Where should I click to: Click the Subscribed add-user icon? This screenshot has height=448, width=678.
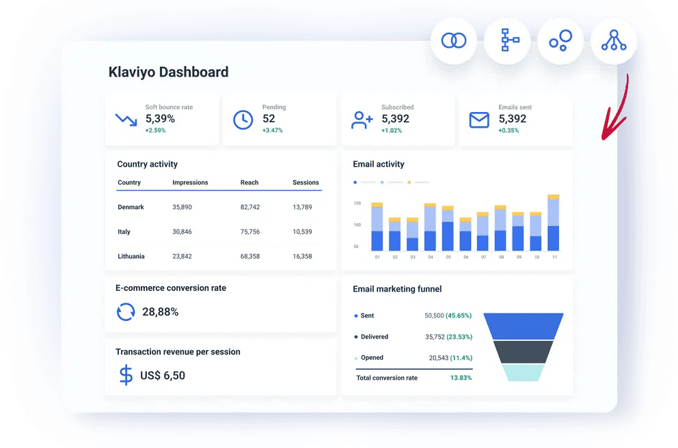[x=362, y=120]
